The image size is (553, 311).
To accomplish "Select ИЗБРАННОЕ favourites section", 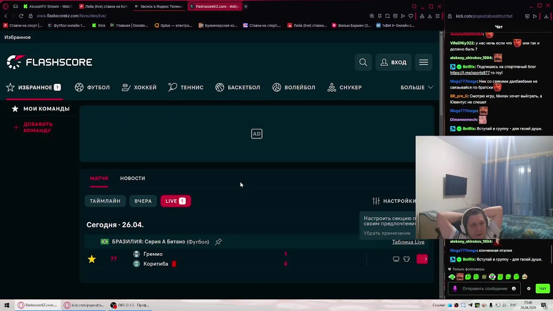I will click(33, 87).
